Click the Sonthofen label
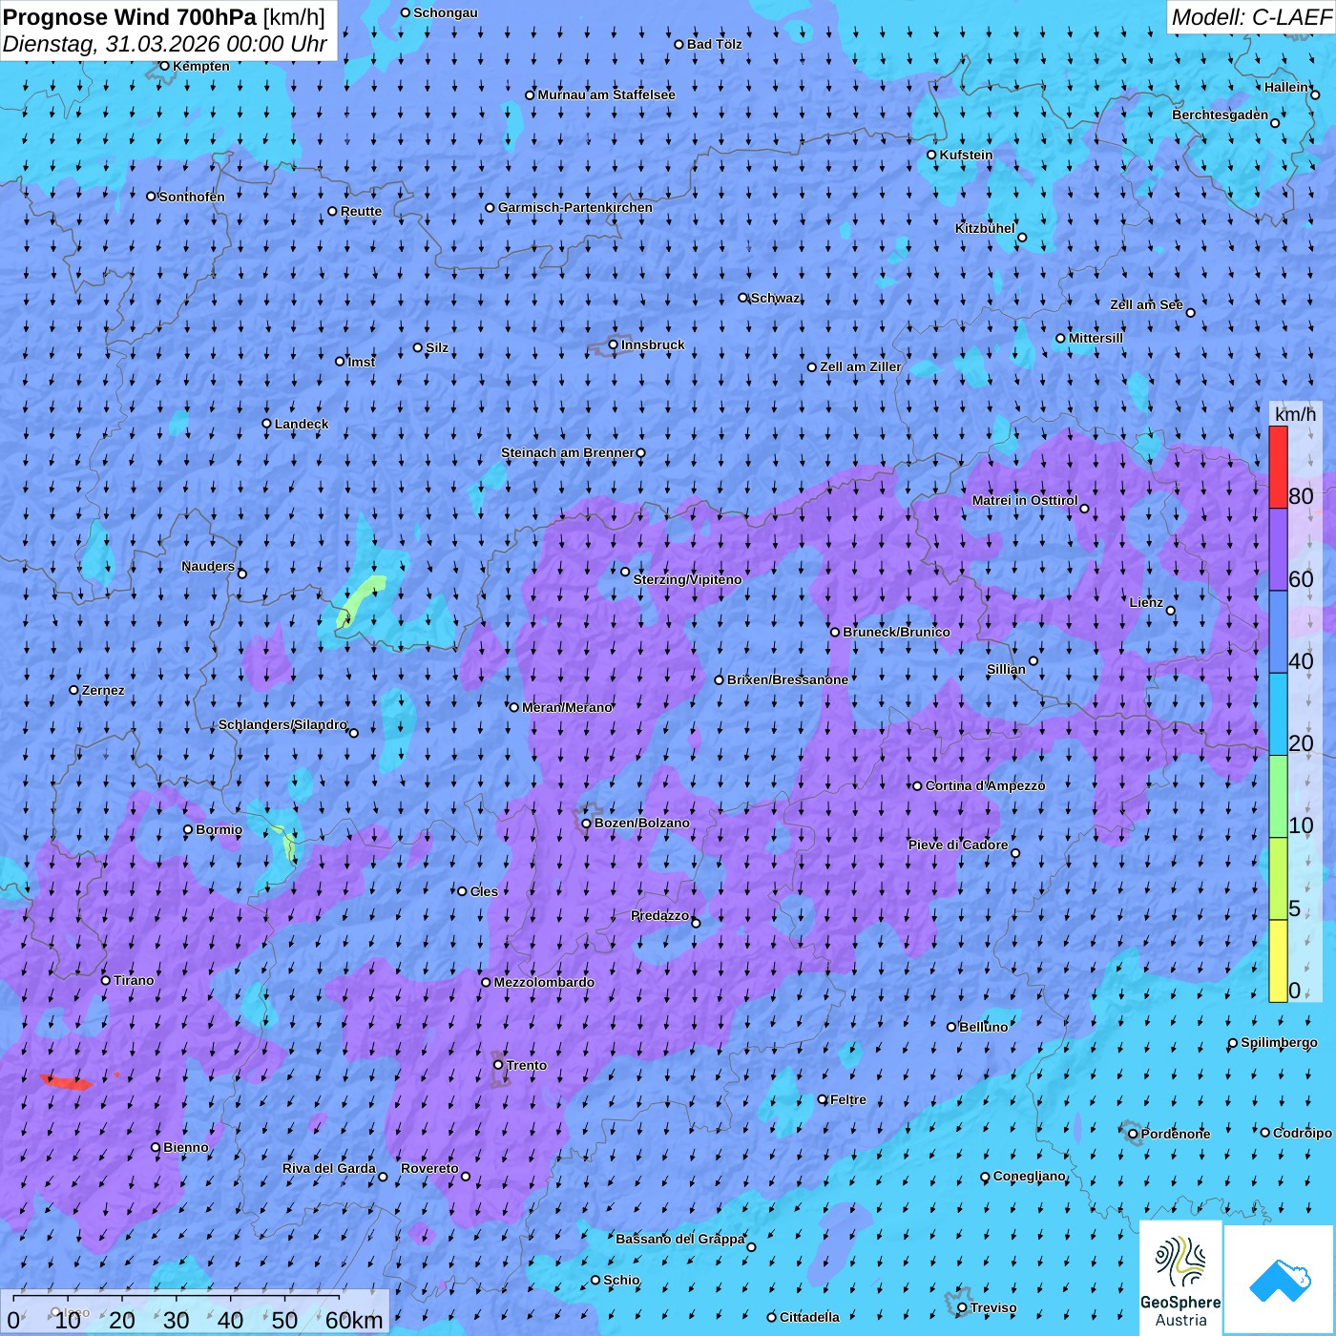The width and height of the screenshot is (1336, 1336). coord(192,197)
